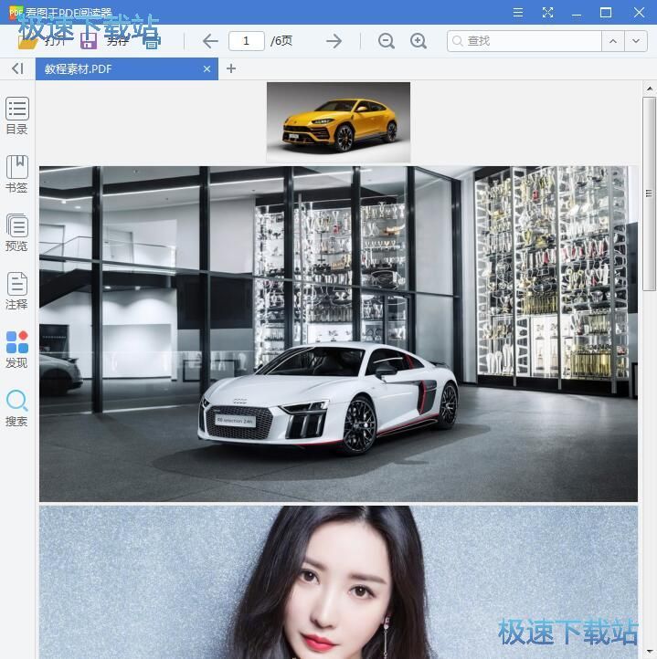
Task: Open a file with the 打开 button
Action: pyautogui.click(x=42, y=41)
